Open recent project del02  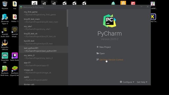coord(43,78)
